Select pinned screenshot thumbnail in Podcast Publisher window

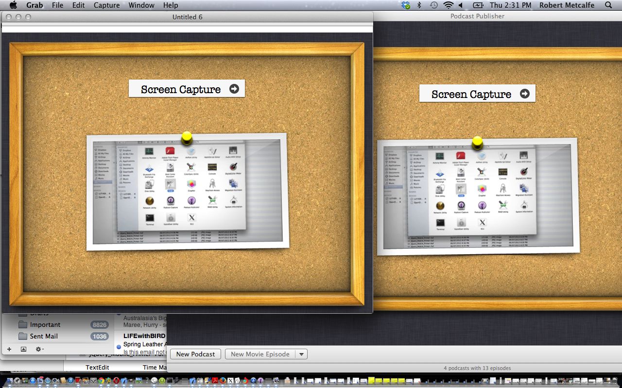click(x=479, y=196)
